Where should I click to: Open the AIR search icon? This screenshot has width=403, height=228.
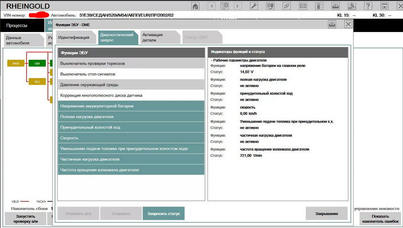click(351, 6)
